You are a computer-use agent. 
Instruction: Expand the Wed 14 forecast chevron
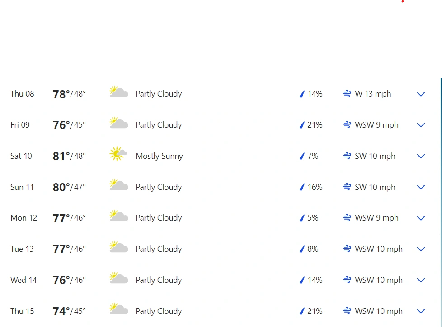click(421, 280)
